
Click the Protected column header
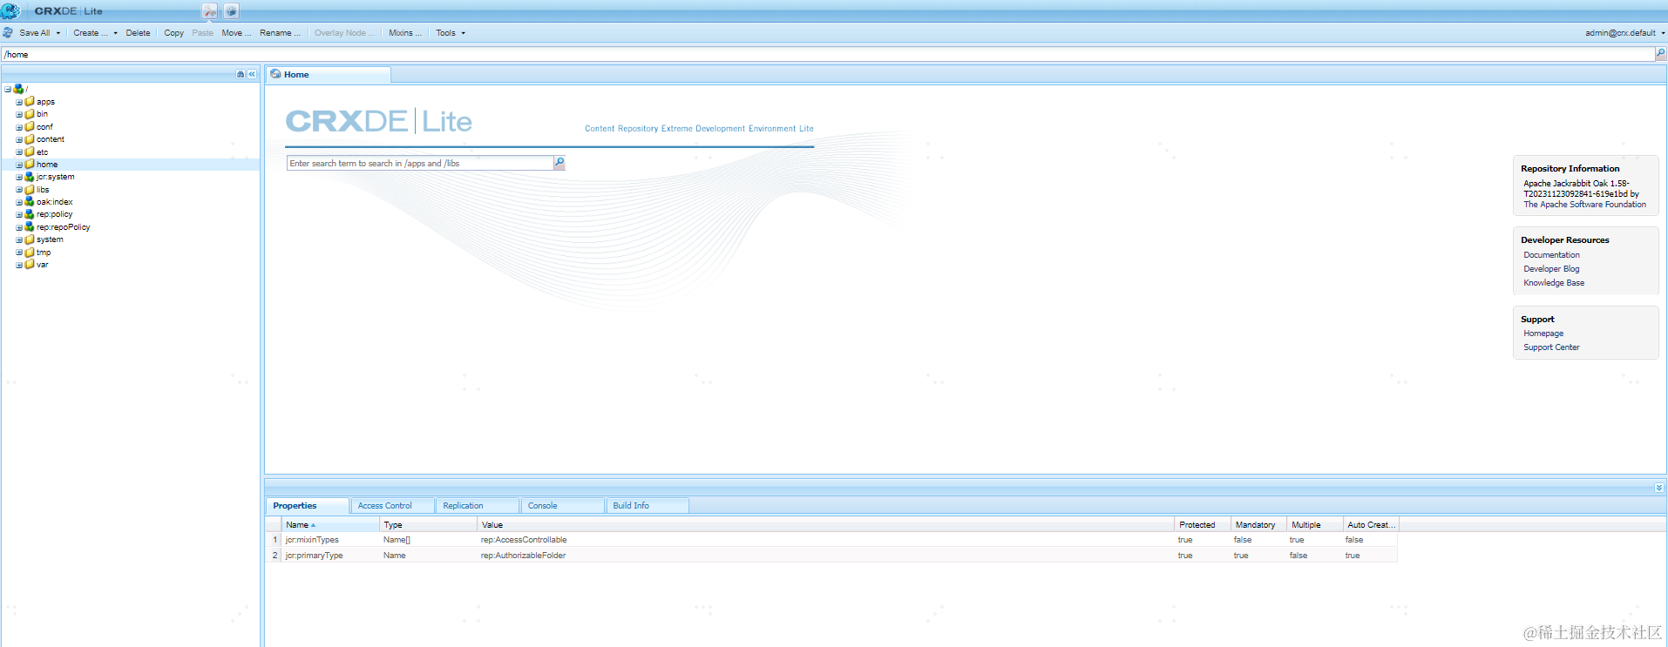(1202, 525)
